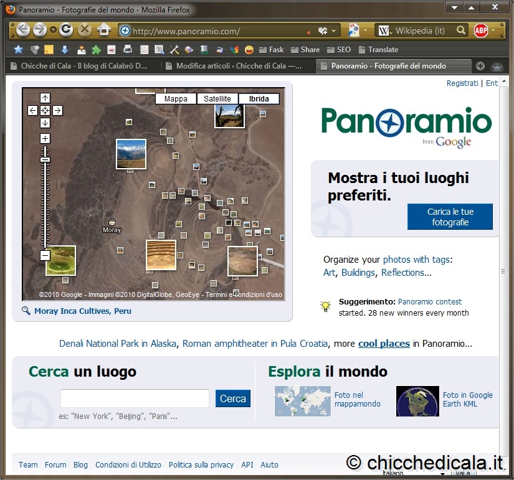514x480 pixels.
Task: Click the map zoom out minus button
Action: [x=45, y=255]
